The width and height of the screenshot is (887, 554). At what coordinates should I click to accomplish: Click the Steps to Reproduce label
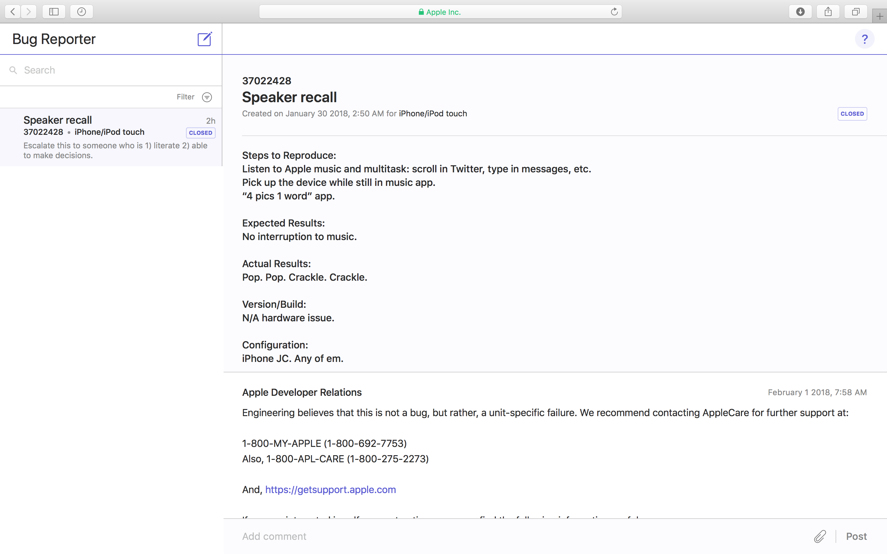point(289,155)
